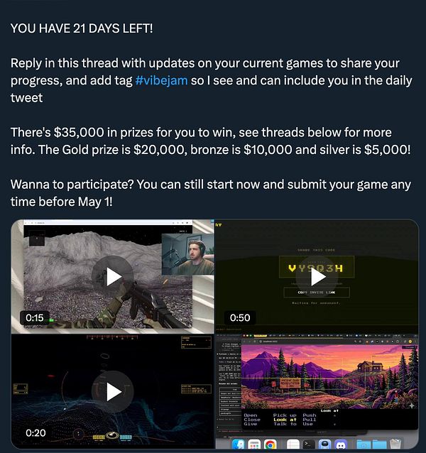Open the Discord dock icon
The image size is (426, 453).
pos(341,445)
